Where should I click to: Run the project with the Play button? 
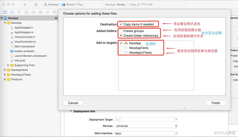[x=25, y=5]
